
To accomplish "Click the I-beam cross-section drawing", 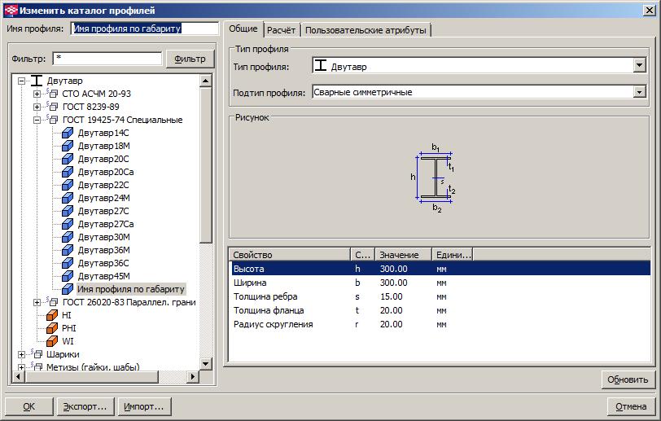I will (x=436, y=178).
